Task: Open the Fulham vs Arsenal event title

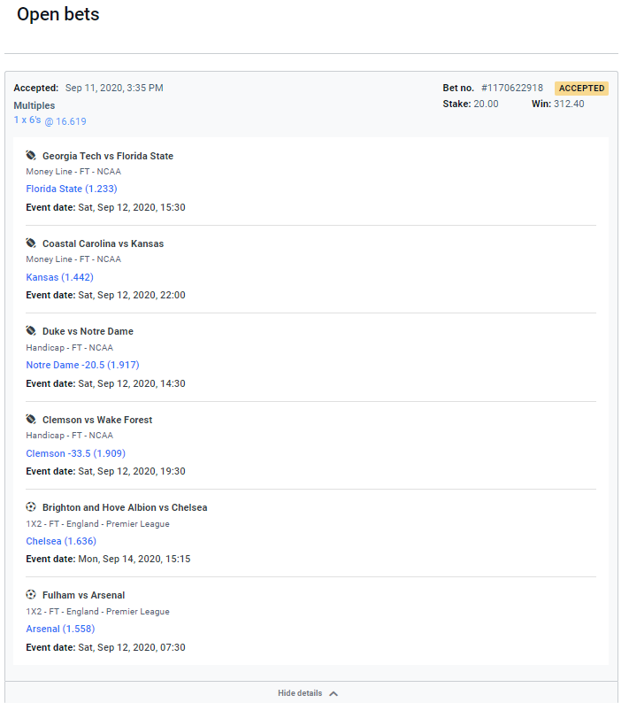Action: (83, 595)
